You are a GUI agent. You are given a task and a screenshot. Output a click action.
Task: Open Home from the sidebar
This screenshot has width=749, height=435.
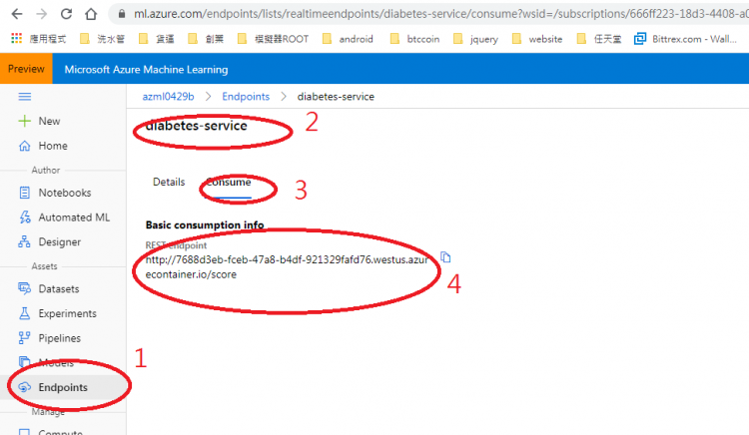(x=52, y=146)
